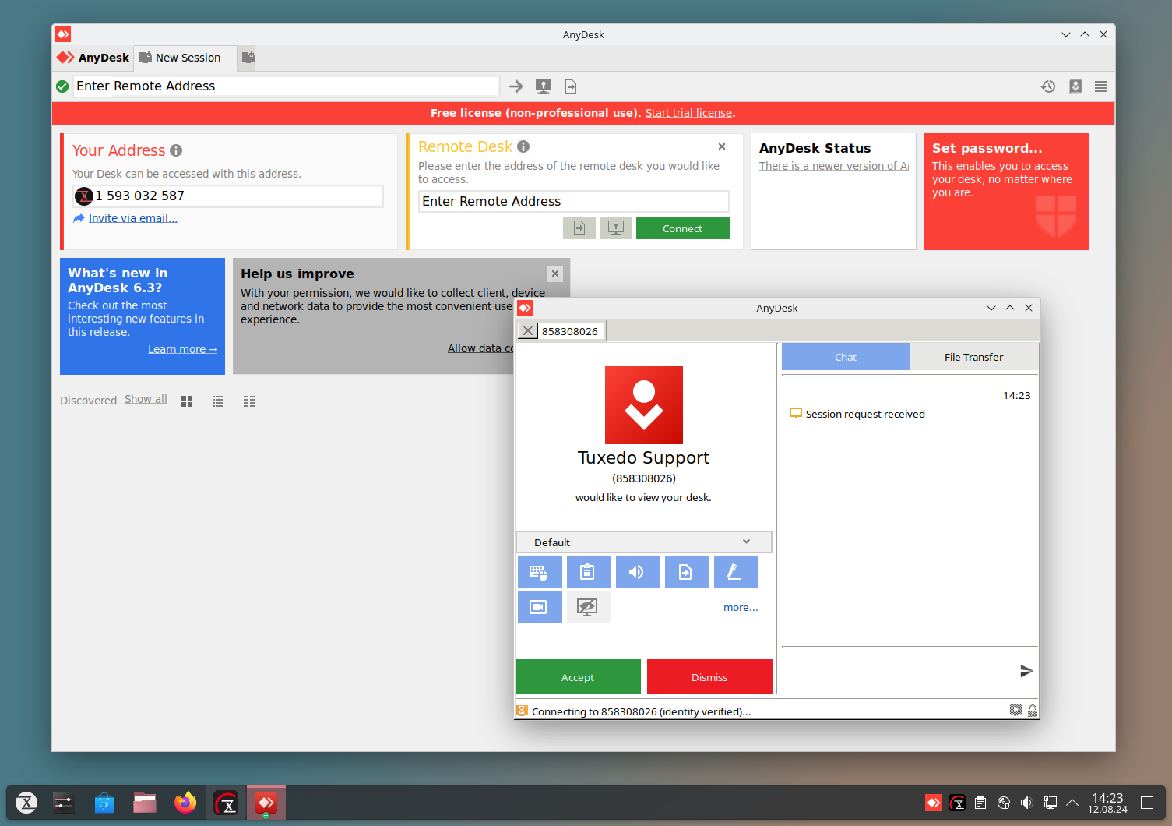Dismiss the incoming session request
This screenshot has height=826, width=1172.
709,676
